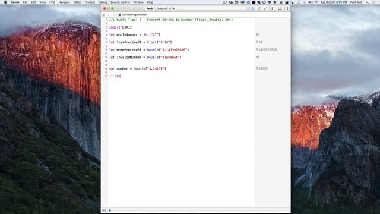Click the ConvertStringToNumber jump bar item
The width and height of the screenshot is (380, 214).
click(x=133, y=15)
